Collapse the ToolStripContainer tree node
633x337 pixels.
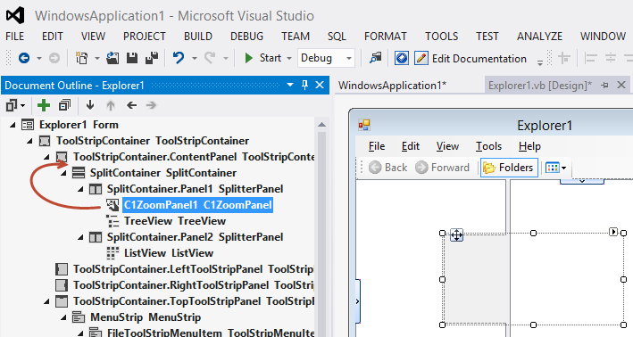click(x=29, y=141)
